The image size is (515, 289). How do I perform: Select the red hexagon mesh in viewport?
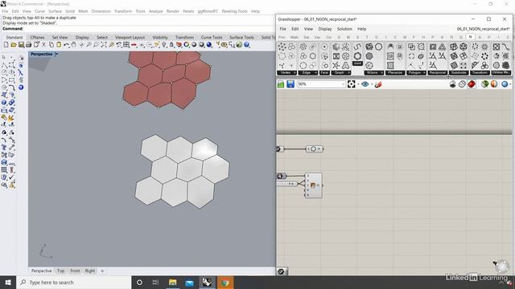(167, 79)
